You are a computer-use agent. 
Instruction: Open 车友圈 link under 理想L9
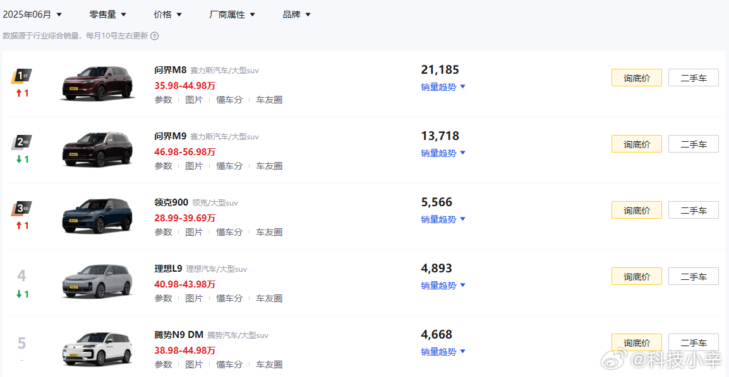click(269, 298)
